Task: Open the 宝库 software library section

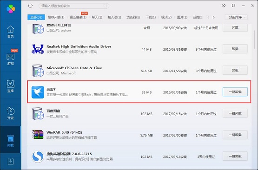Action: (x=11, y=86)
